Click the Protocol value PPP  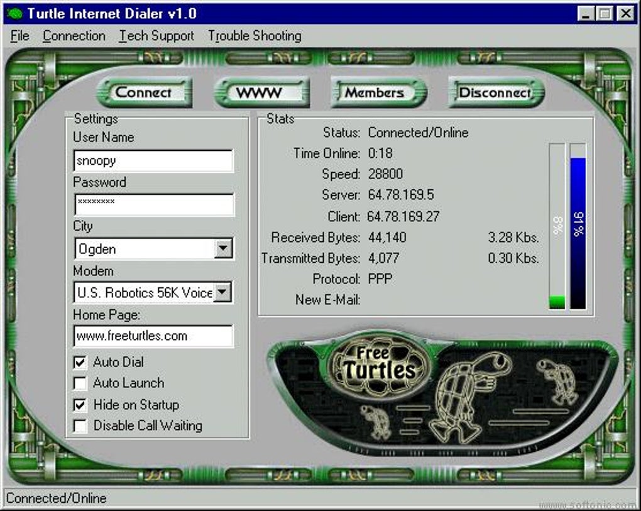point(380,279)
